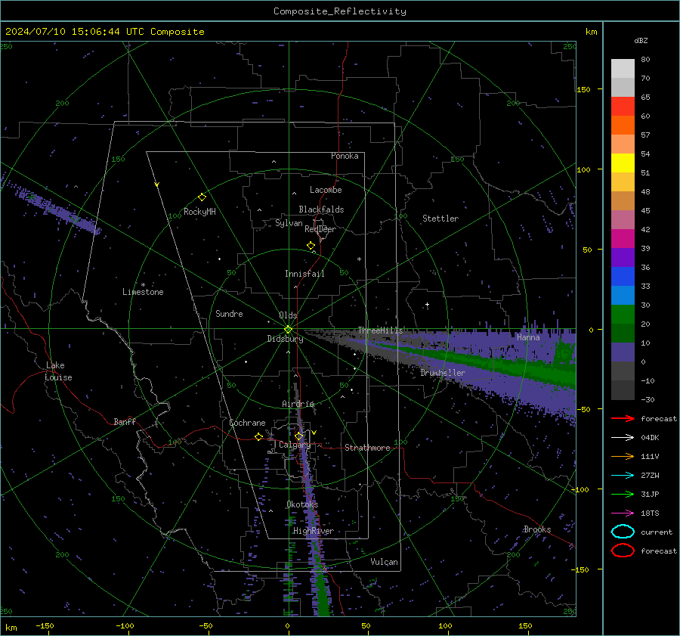This screenshot has height=636, width=680.
Task: Select the 51 dBZ yellow color swatch
Action: pos(623,163)
